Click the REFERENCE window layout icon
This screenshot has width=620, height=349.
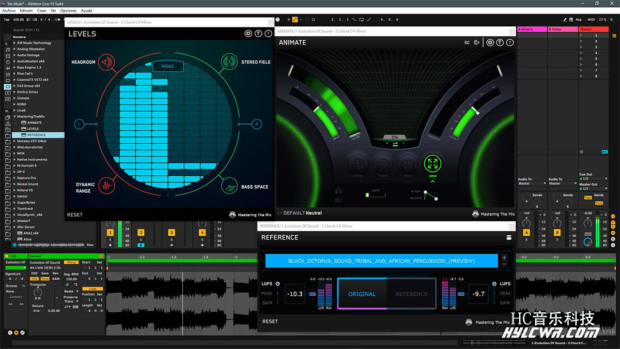[509, 238]
